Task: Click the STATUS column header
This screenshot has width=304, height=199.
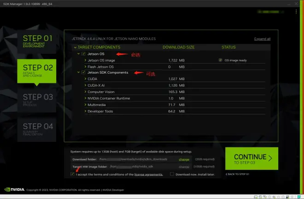Action: click(x=228, y=47)
